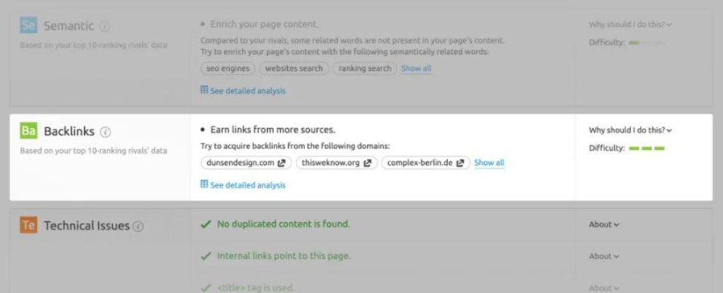723x293 pixels.
Task: Show all backlink domains
Action: point(489,163)
